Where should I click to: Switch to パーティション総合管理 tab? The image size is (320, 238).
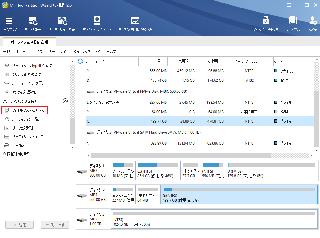click(30, 42)
